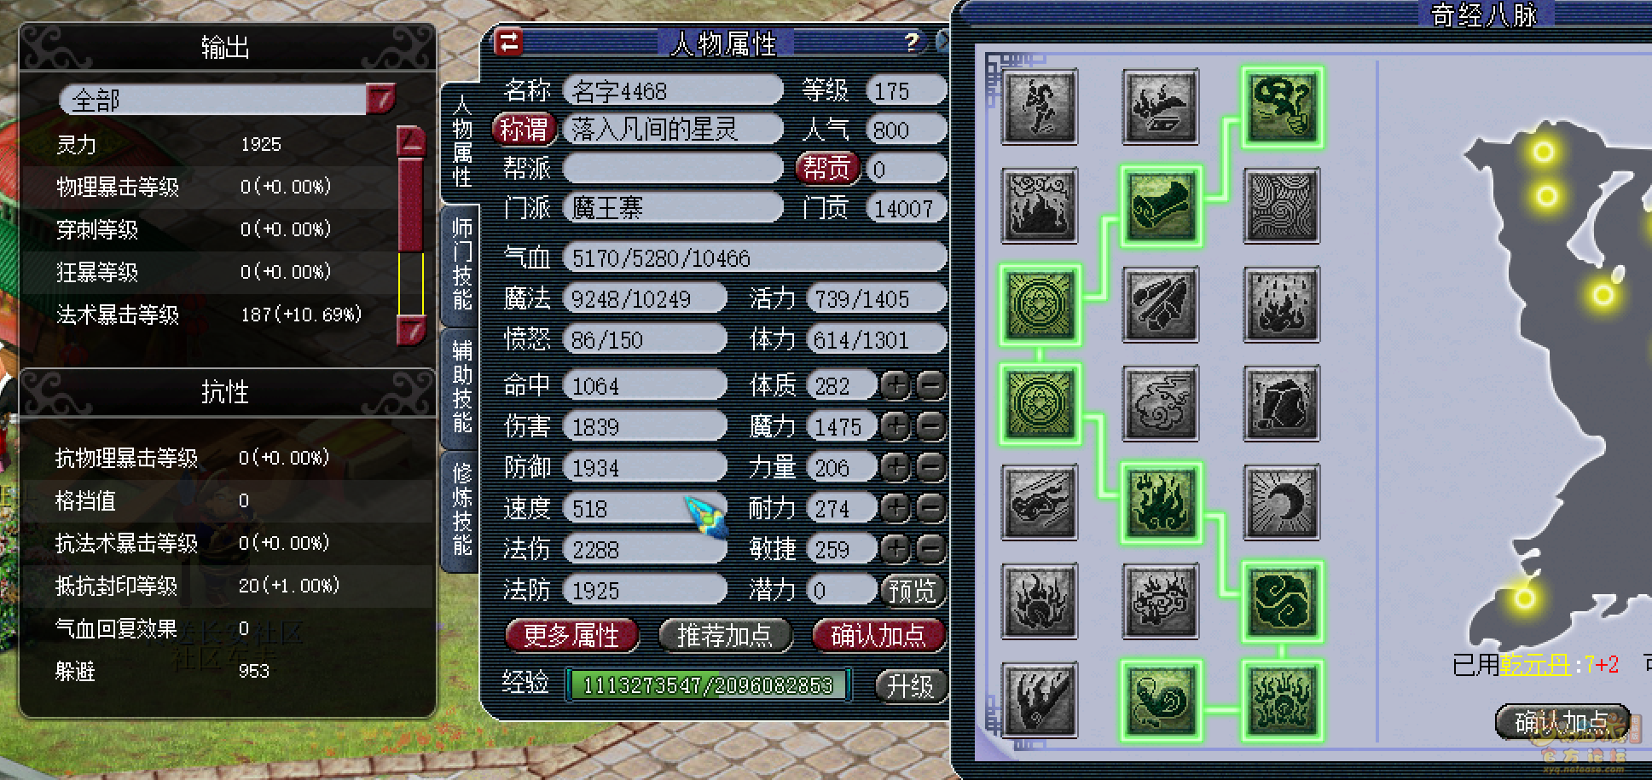The width and height of the screenshot is (1652, 780).
Task: Decrease 魔力 with the minus button
Action: click(930, 426)
